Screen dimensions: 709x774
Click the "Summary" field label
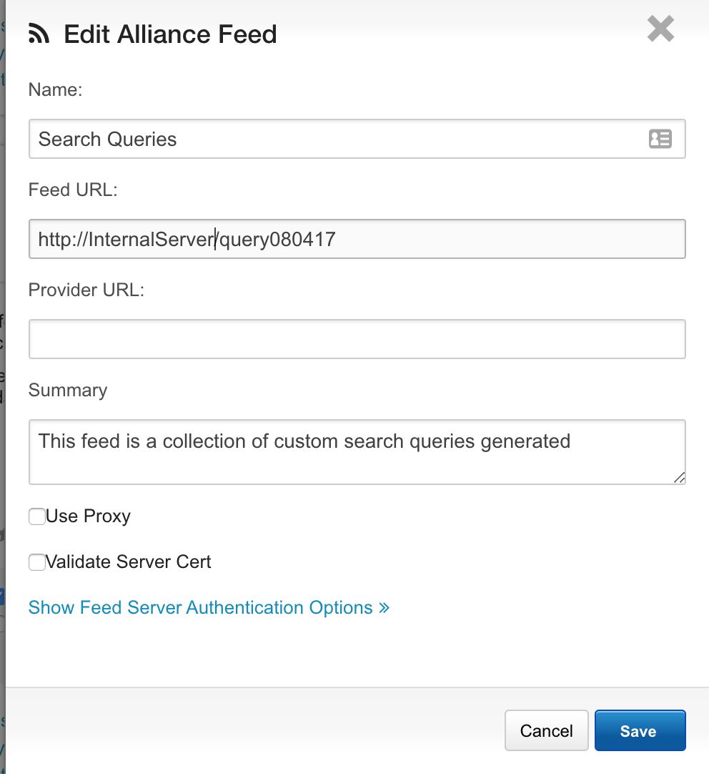tap(68, 390)
